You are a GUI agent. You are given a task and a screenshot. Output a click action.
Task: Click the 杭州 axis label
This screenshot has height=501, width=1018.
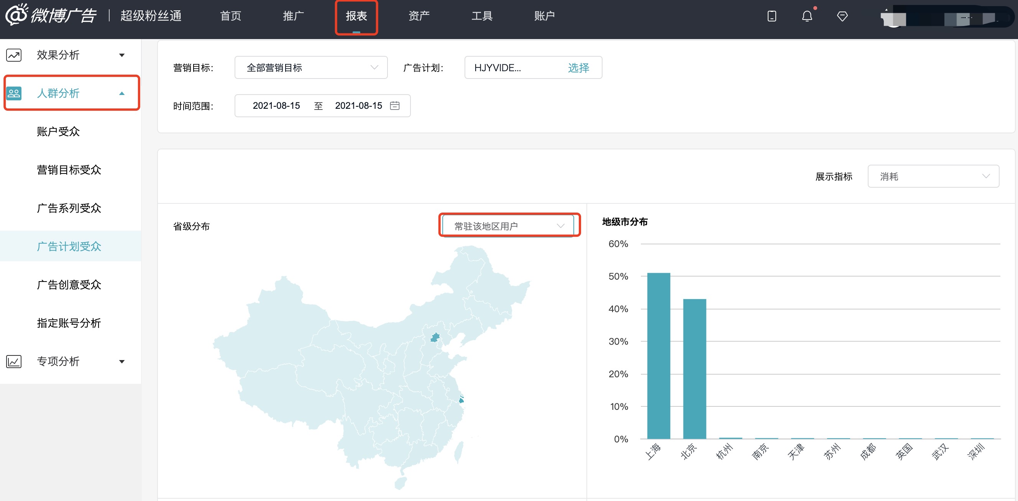pyautogui.click(x=724, y=452)
